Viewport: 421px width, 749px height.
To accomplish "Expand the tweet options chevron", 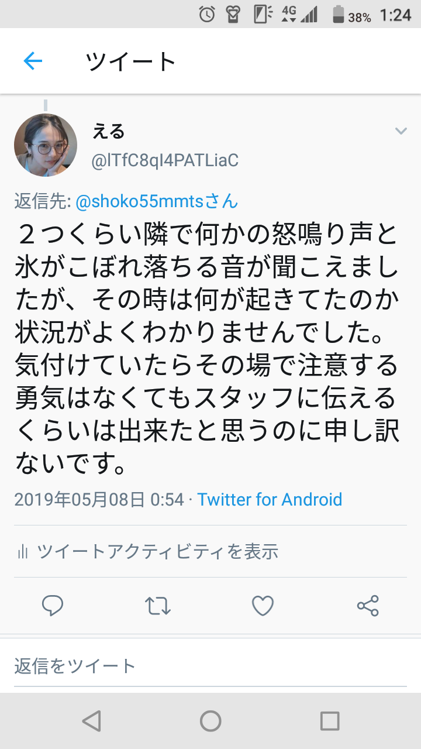I will (401, 130).
